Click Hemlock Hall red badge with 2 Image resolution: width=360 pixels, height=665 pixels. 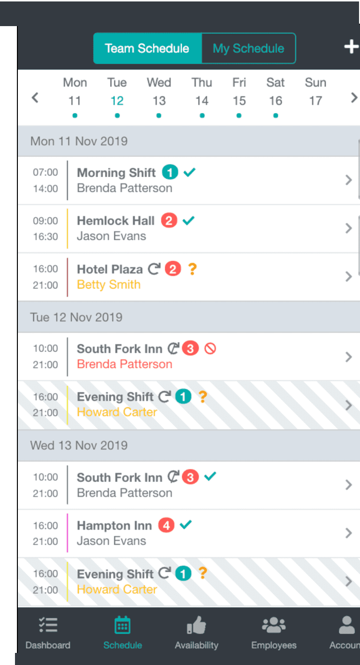169,221
